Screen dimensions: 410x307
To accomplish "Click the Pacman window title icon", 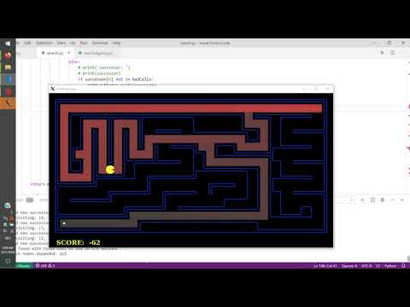I will [53, 89].
